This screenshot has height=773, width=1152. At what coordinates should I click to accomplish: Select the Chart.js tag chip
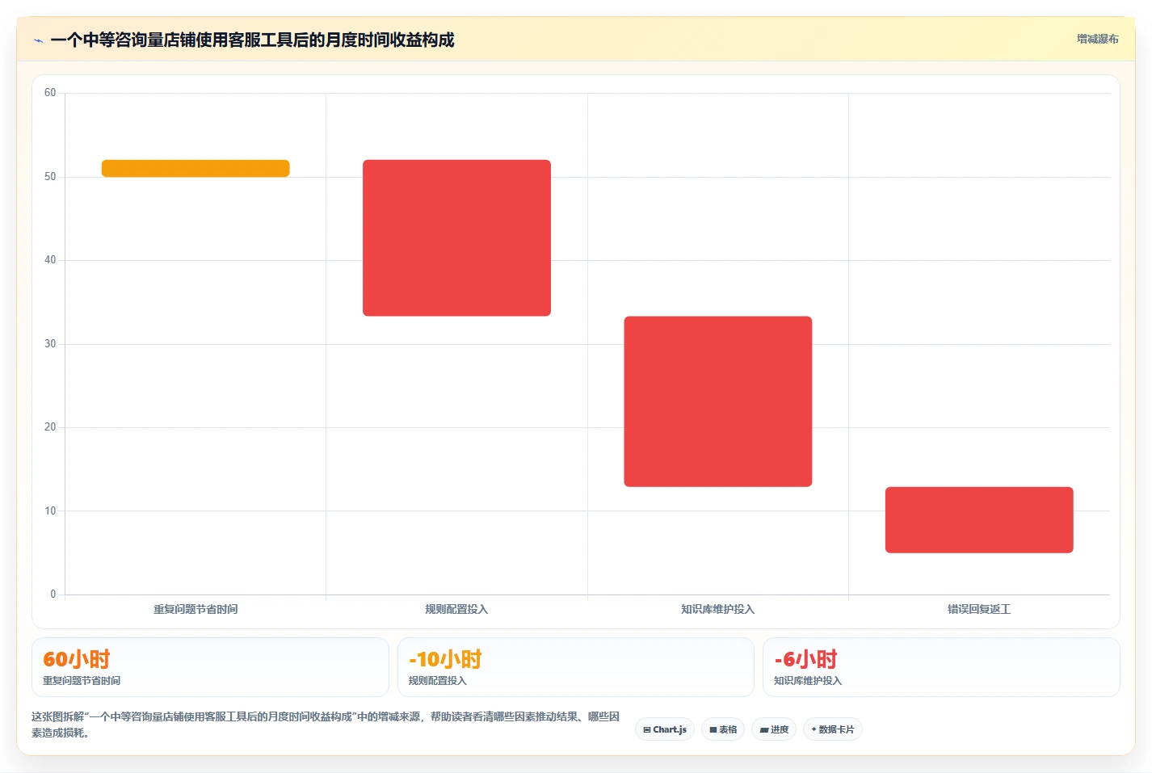click(x=665, y=729)
